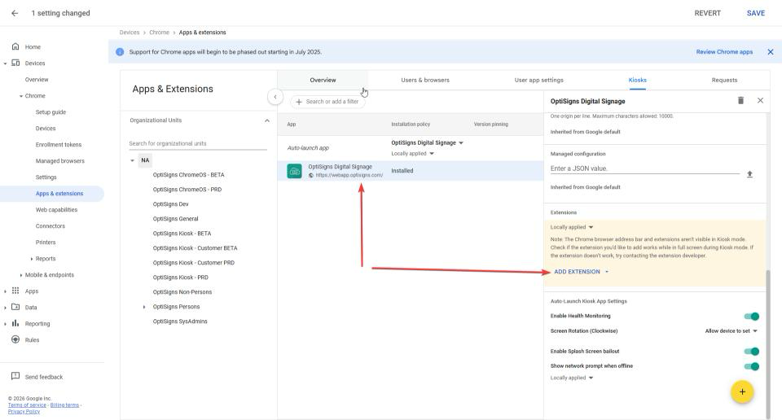The width and height of the screenshot is (782, 420).
Task: Toggle Enable Health Monitoring switch
Action: pyautogui.click(x=752, y=316)
